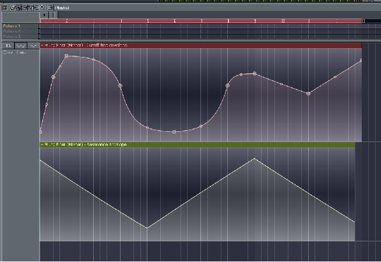Viewport: 381px width, 262px height.
Task: Click the first segment of the red timeline bar
Action: coord(53,21)
